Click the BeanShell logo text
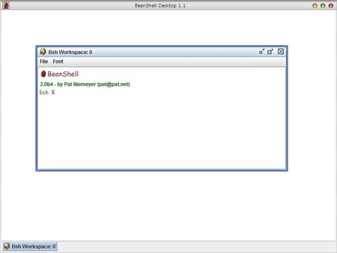The image size is (337, 253). click(x=63, y=74)
